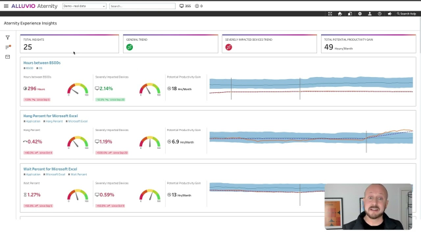Click Microsoft Excel tag under Wait Percent insight
Image resolution: width=421 pixels, height=237 pixels.
(54, 174)
